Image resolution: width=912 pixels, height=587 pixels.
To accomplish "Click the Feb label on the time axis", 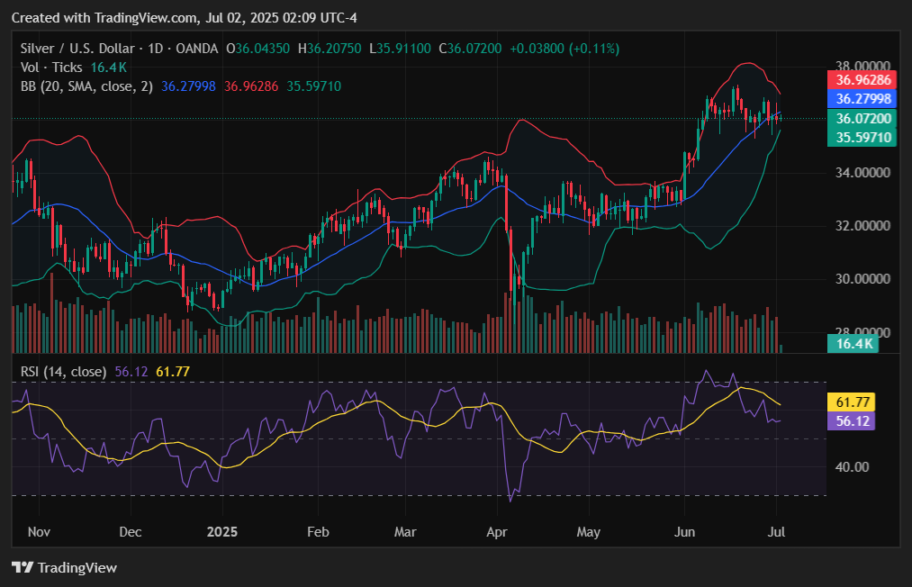I will click(318, 532).
